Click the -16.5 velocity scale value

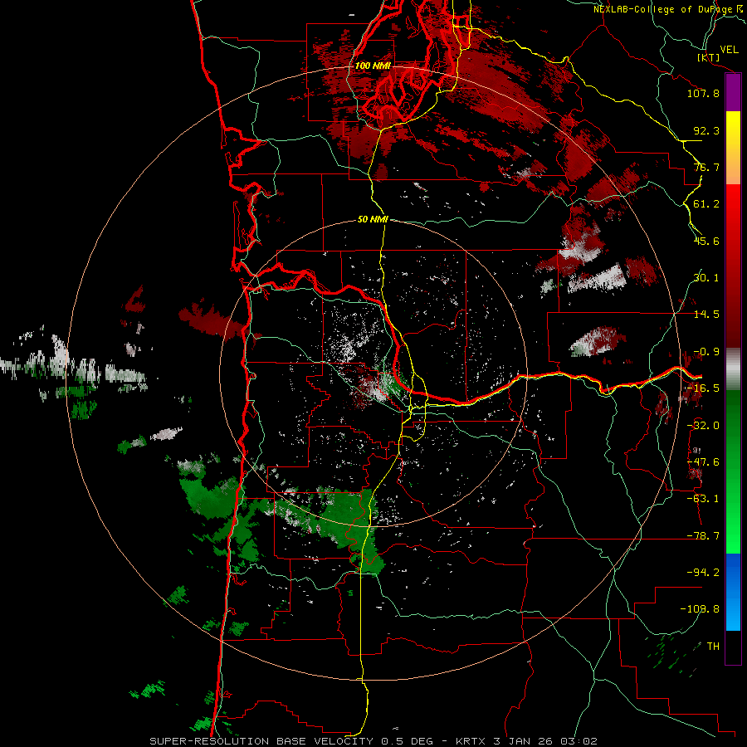(x=703, y=388)
